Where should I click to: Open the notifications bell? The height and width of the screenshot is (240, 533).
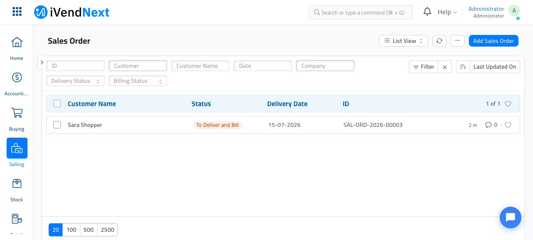427,12
